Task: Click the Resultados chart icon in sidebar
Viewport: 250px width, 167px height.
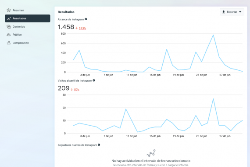Action: click(x=9, y=18)
